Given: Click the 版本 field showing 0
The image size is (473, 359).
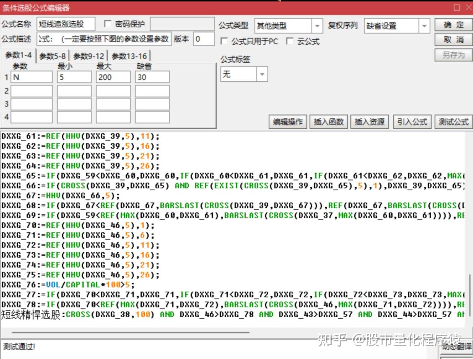Looking at the screenshot, I should (204, 39).
